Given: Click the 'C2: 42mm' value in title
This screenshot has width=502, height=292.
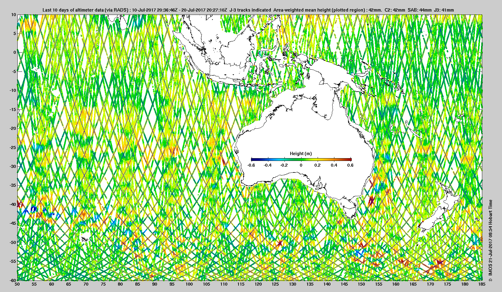Looking at the screenshot, I should [395, 10].
